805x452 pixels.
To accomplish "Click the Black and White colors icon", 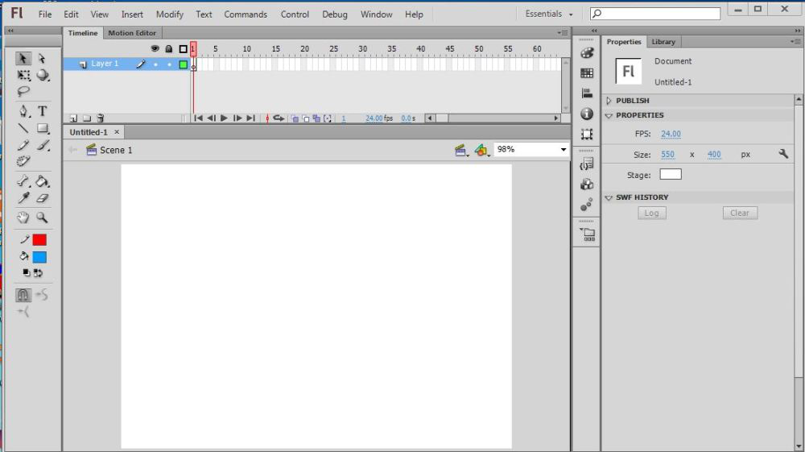I will click(x=27, y=273).
